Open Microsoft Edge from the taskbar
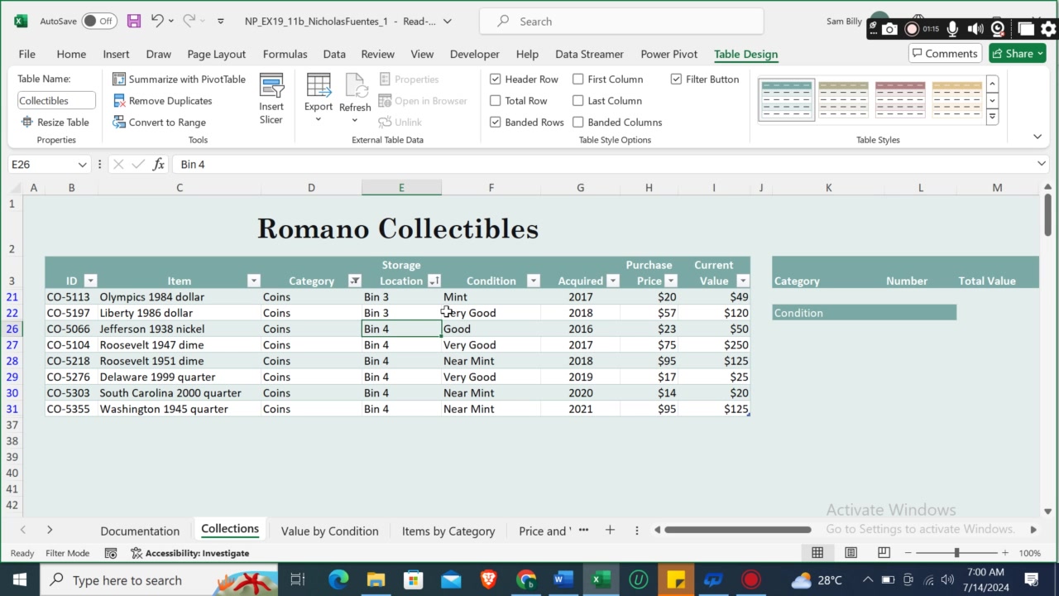The height and width of the screenshot is (596, 1059). tap(338, 579)
